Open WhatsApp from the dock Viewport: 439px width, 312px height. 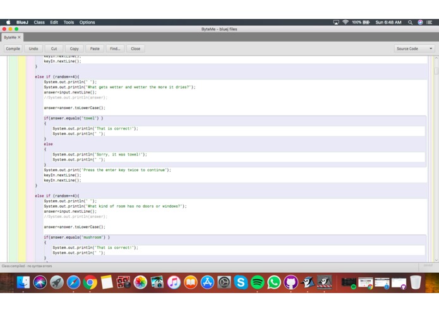(x=274, y=282)
